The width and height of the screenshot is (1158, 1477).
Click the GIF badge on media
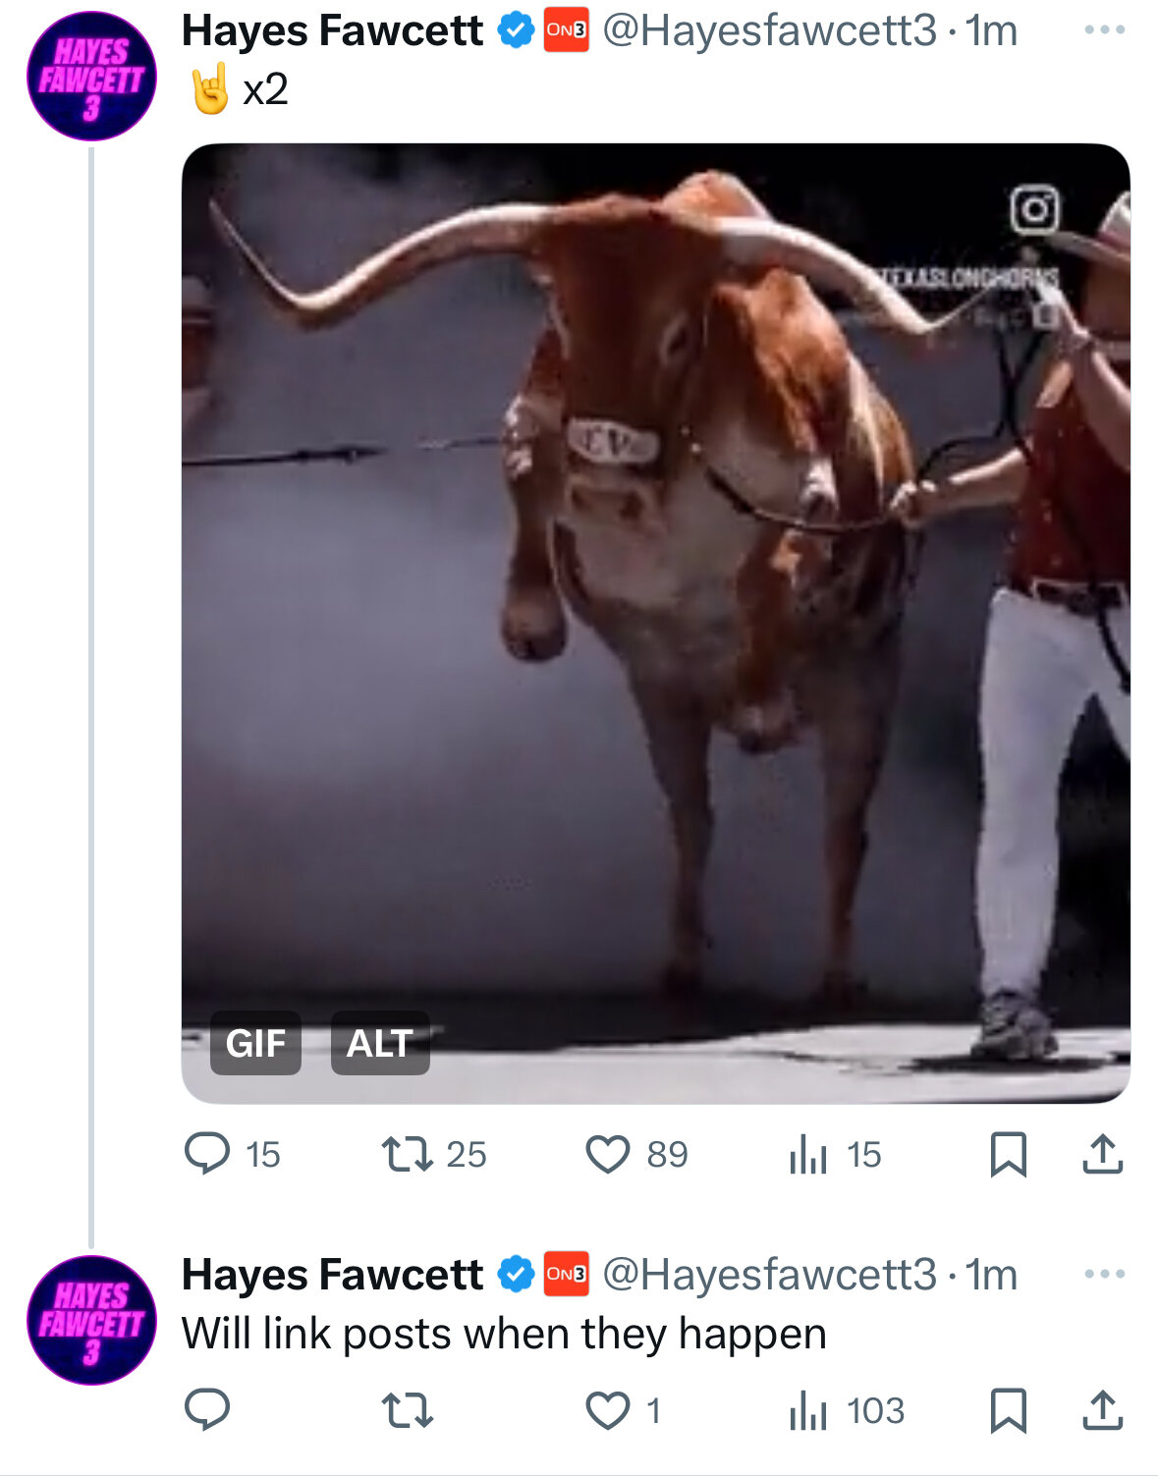[x=255, y=1043]
